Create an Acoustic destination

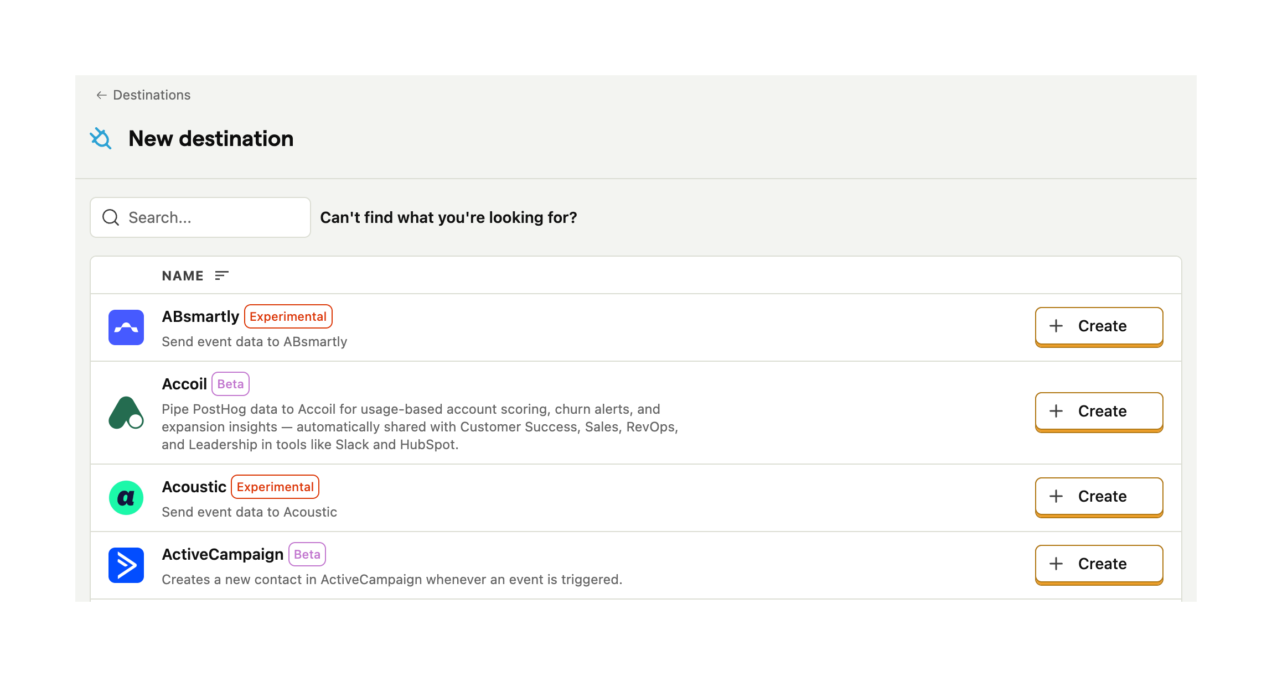point(1099,497)
